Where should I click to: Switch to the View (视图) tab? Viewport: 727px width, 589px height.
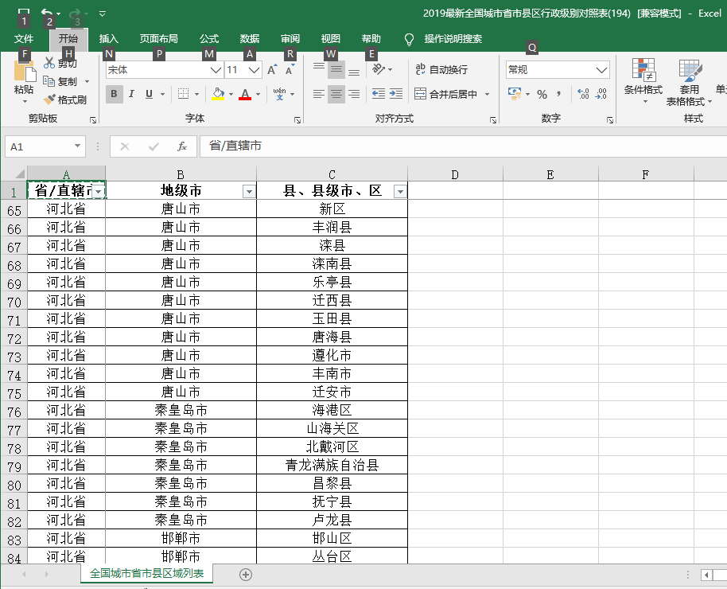click(x=331, y=38)
